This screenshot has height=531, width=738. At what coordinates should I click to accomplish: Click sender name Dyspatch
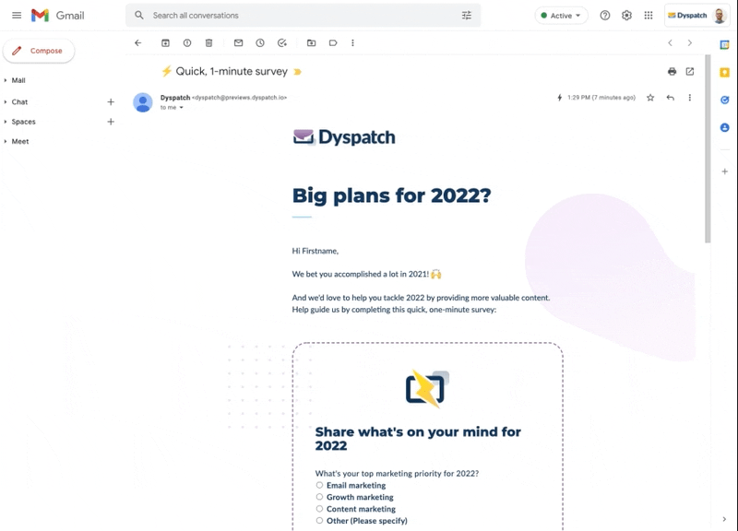175,98
